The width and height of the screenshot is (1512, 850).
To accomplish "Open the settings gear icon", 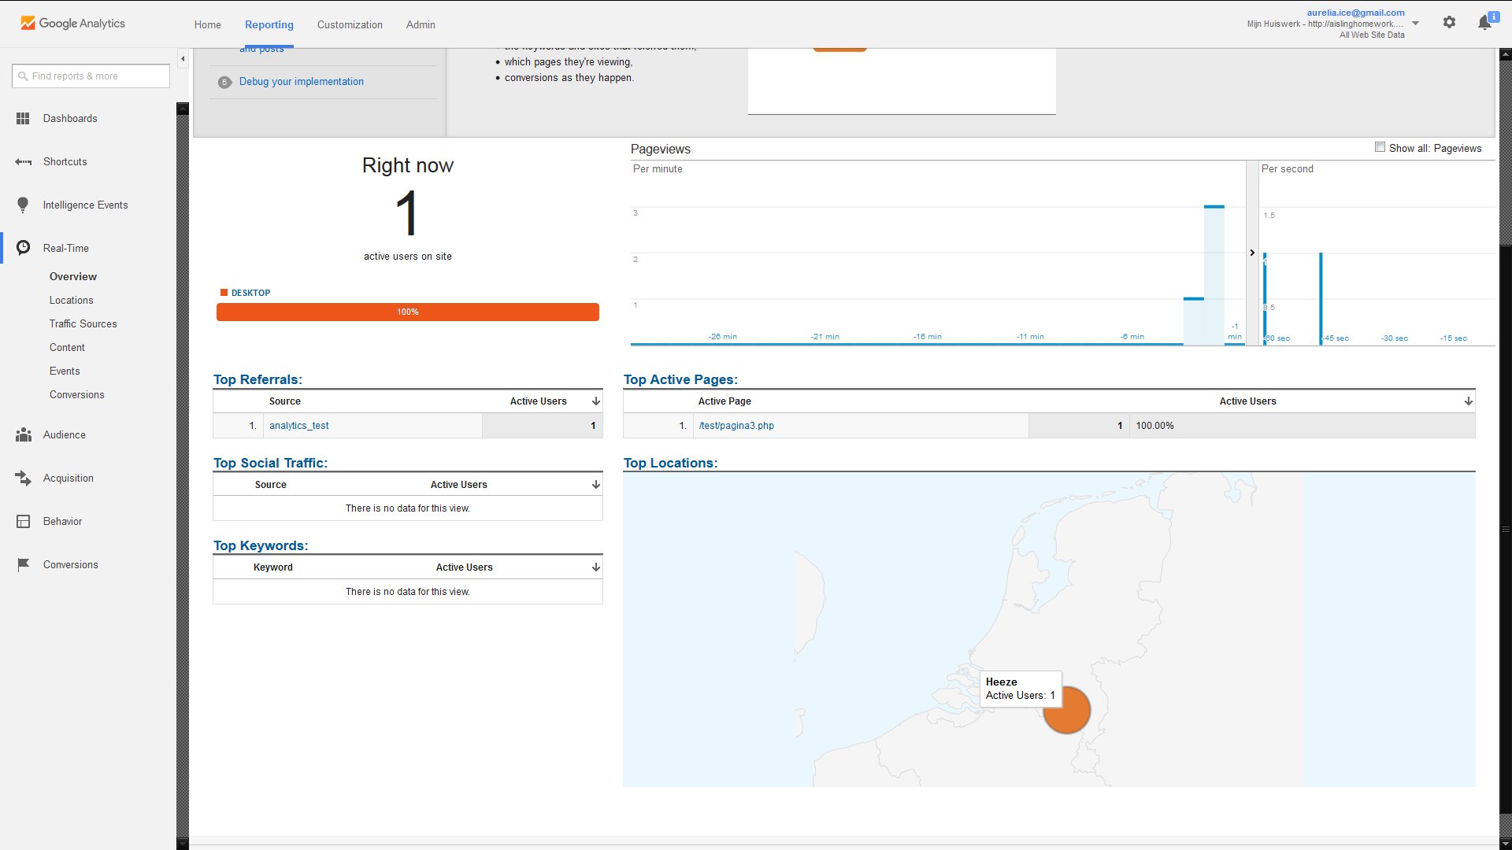I will coord(1449,23).
